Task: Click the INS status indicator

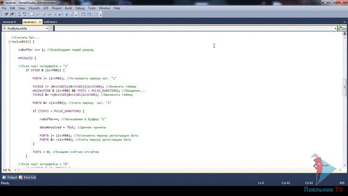Action: 342,183
